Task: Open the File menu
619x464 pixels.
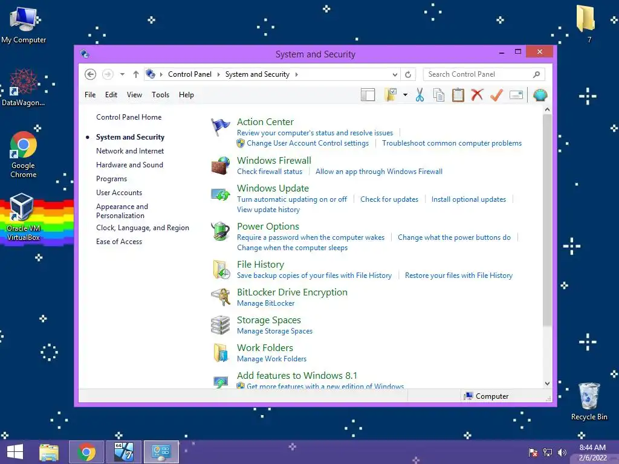Action: pos(90,95)
